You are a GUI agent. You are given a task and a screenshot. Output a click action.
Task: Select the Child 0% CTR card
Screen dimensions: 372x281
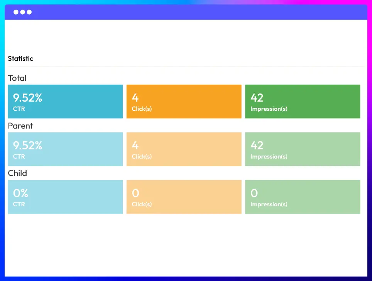(x=65, y=197)
